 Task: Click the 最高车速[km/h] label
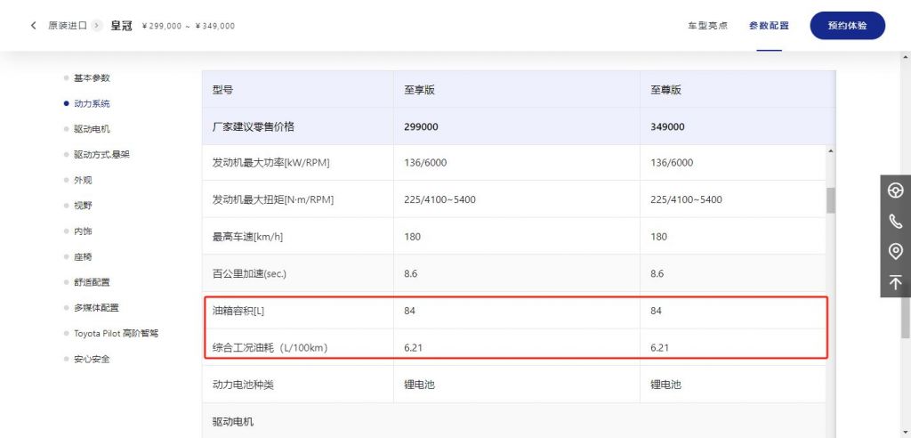[247, 237]
